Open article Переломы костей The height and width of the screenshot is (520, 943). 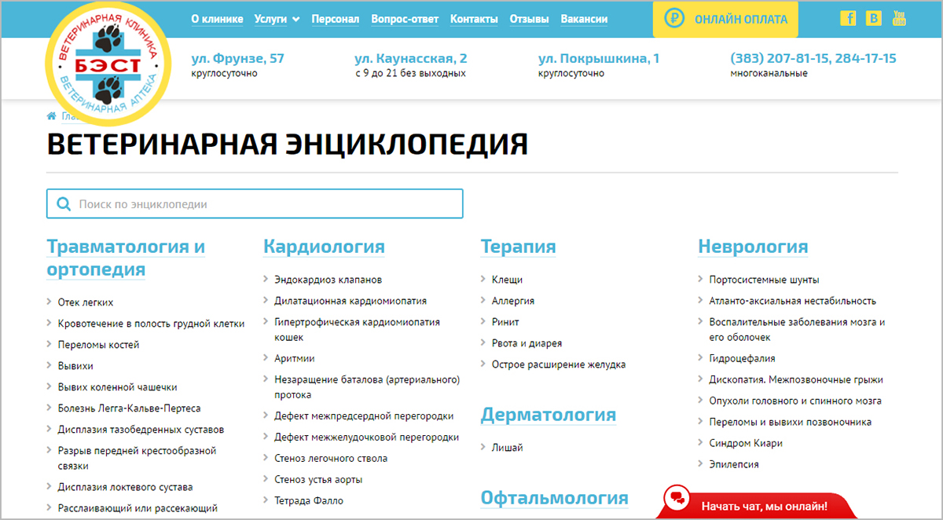[x=98, y=344]
